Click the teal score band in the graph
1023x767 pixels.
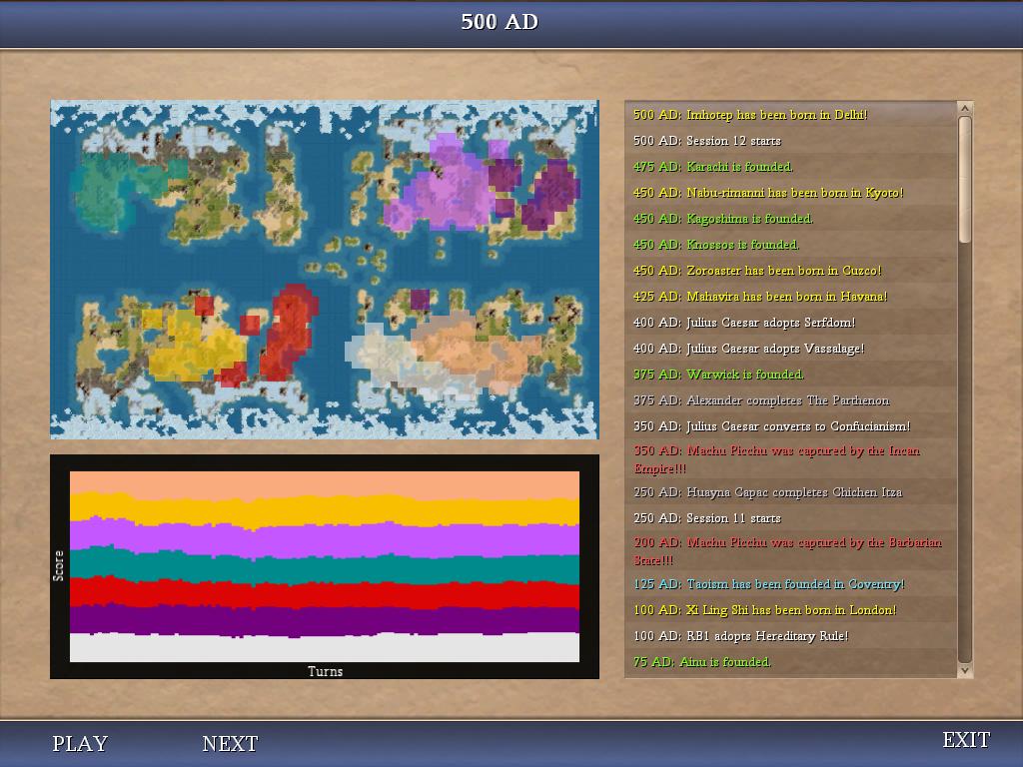click(x=325, y=568)
